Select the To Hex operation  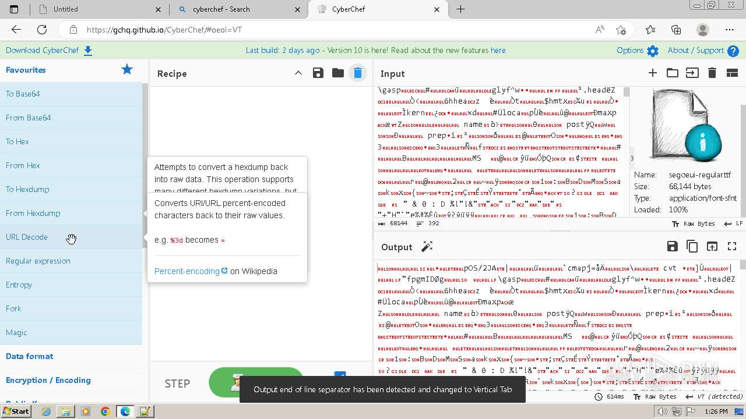coord(71,141)
